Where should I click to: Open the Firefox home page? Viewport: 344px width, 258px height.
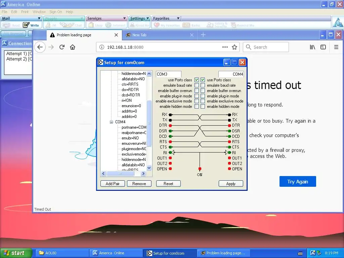point(73,47)
